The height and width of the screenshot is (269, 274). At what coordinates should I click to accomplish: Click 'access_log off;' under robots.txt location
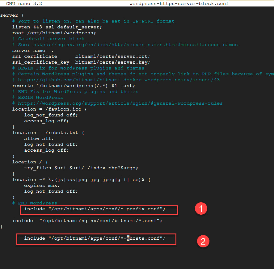point(46,150)
